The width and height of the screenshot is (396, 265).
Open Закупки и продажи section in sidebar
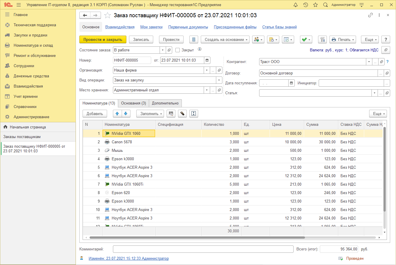(30, 35)
